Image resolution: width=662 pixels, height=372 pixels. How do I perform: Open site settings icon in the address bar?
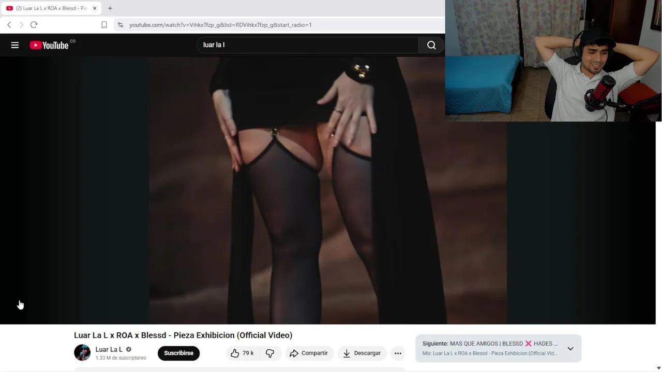[x=120, y=25]
